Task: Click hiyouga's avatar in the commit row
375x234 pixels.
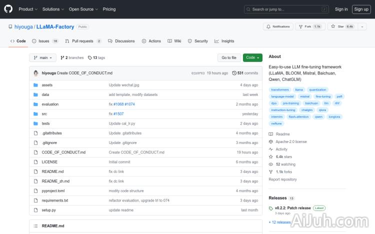Action: click(x=36, y=73)
